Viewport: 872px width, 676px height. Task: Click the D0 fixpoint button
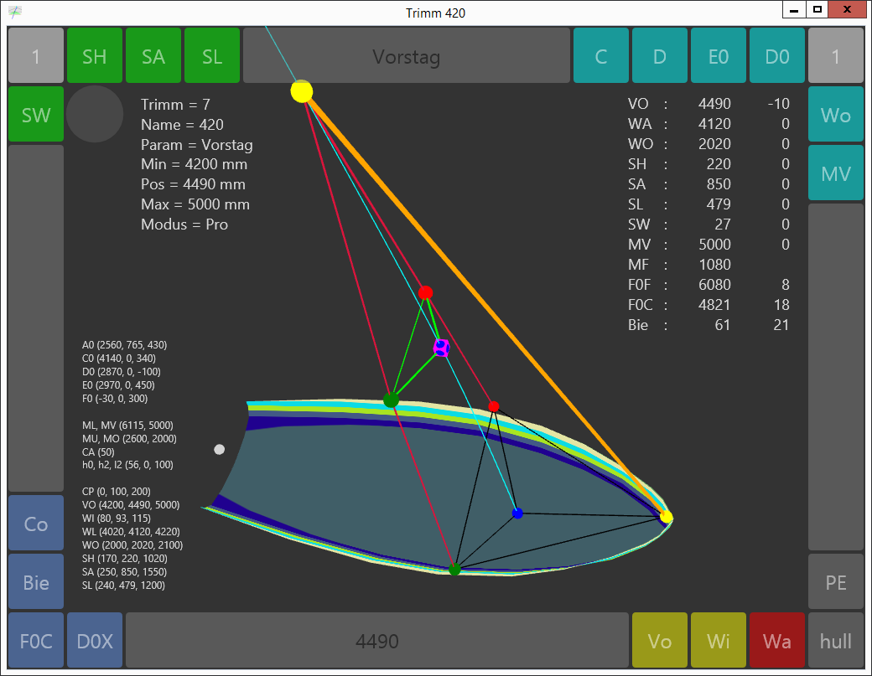(x=777, y=56)
